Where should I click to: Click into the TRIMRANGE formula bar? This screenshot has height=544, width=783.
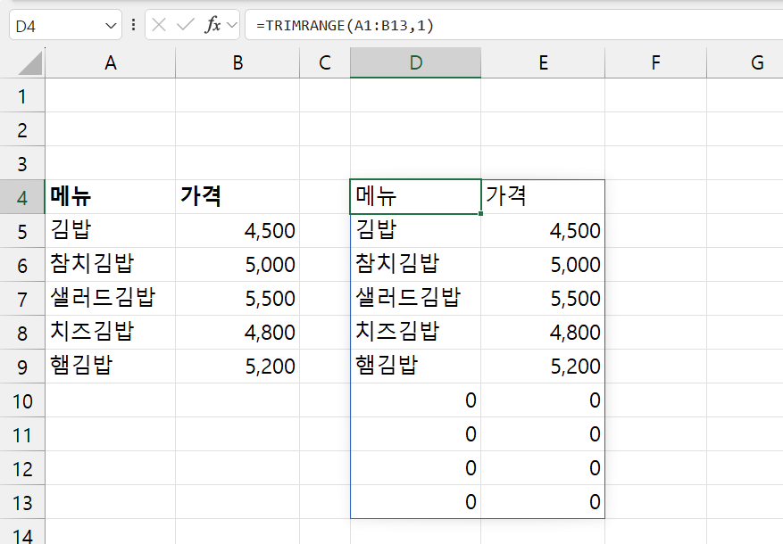[x=514, y=25]
